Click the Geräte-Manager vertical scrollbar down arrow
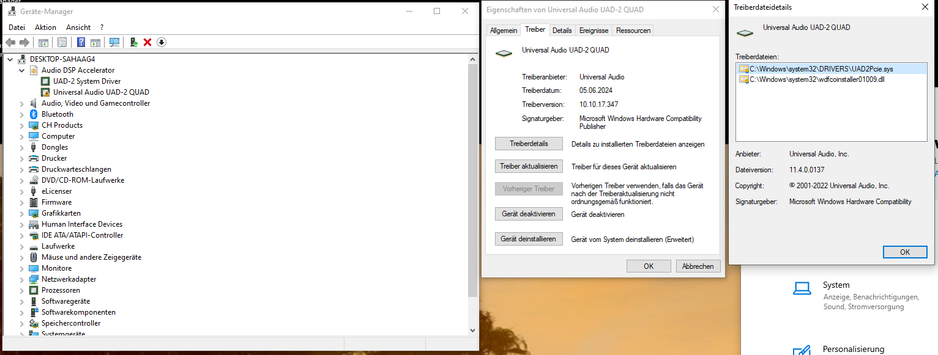This screenshot has height=355, width=938. (x=472, y=330)
